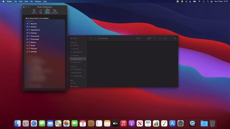The width and height of the screenshot is (230, 129).
Task: Open the Advanced preferences tab
Action: coord(55,11)
